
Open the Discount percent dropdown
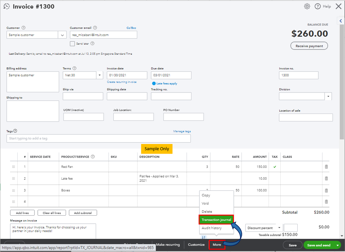(x=279, y=228)
